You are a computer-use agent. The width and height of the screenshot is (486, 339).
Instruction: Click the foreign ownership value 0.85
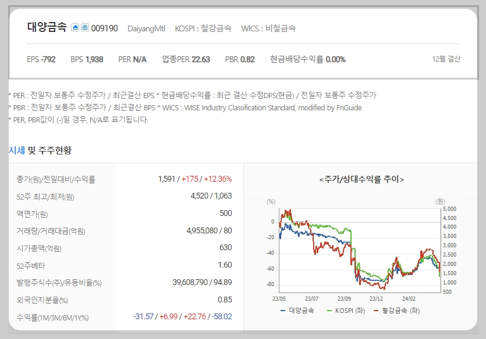(225, 300)
